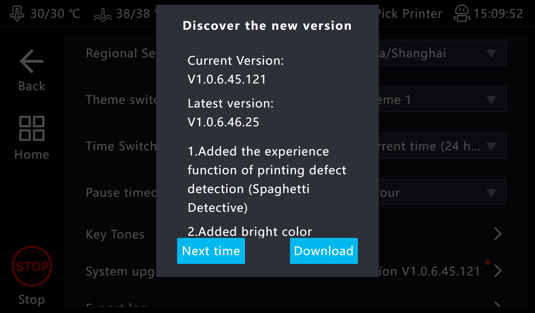Select the Key Tones settings row

coord(115,234)
